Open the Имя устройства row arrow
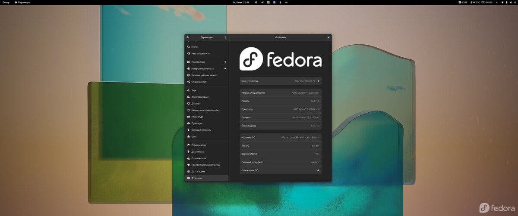The image size is (518, 216). tap(318, 81)
